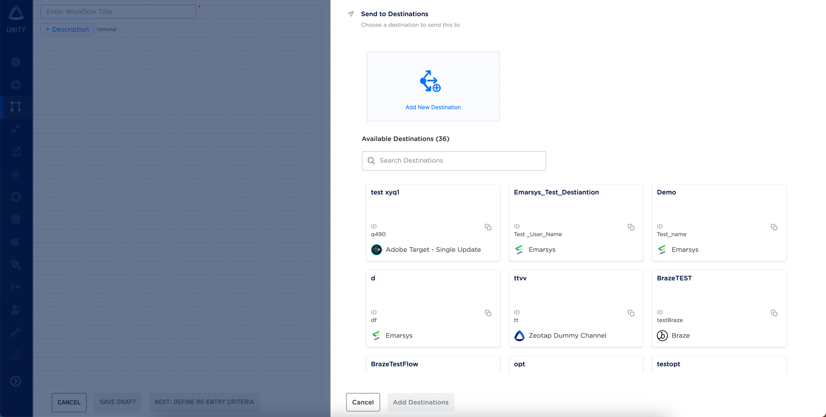The image size is (826, 417).
Task: Click the Add New Destination icon
Action: tap(430, 81)
